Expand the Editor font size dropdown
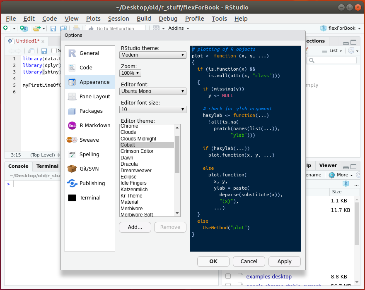The height and width of the screenshot is (290, 365). pos(153,109)
